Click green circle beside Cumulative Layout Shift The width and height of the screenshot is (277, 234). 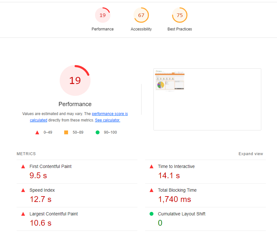click(x=151, y=214)
